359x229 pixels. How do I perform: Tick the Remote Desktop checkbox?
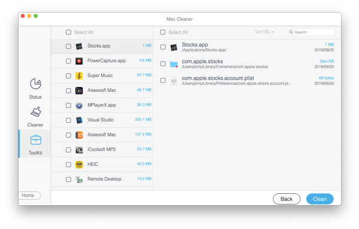point(68,180)
